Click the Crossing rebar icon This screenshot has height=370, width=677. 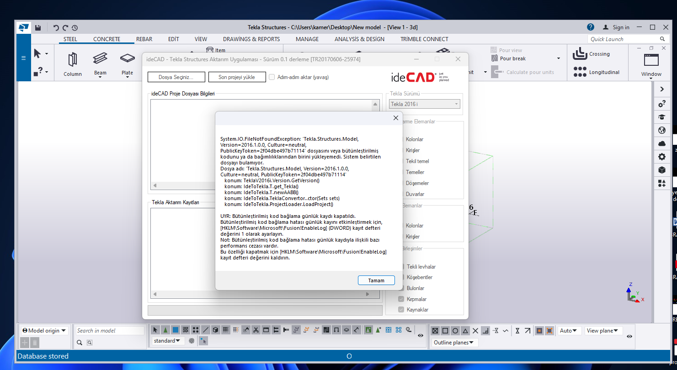pos(580,54)
